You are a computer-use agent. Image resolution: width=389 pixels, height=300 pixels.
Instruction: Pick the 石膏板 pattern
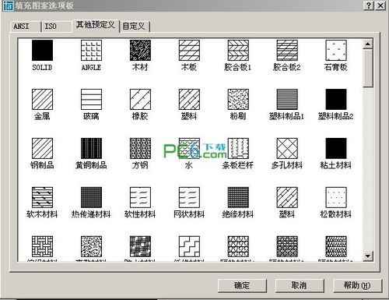336,51
